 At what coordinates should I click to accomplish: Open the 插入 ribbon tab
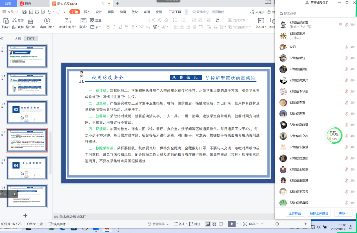click(x=87, y=12)
